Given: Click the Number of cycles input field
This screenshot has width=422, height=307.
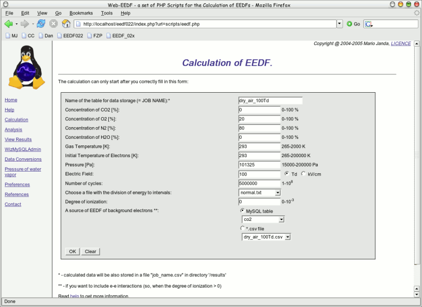Looking at the screenshot, I should 259,183.
